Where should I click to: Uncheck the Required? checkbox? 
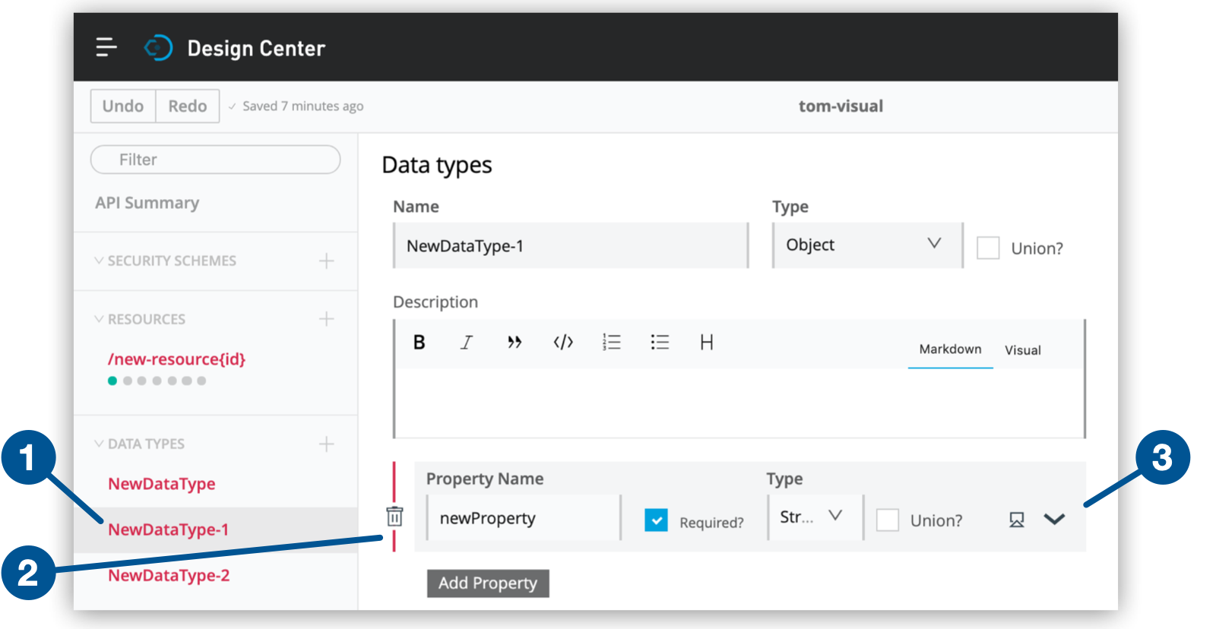tap(656, 520)
